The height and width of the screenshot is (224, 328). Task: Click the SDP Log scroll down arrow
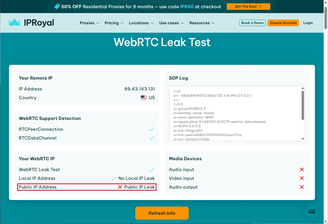point(303,139)
